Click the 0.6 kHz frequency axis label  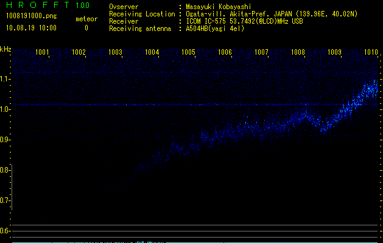coord(4,231)
